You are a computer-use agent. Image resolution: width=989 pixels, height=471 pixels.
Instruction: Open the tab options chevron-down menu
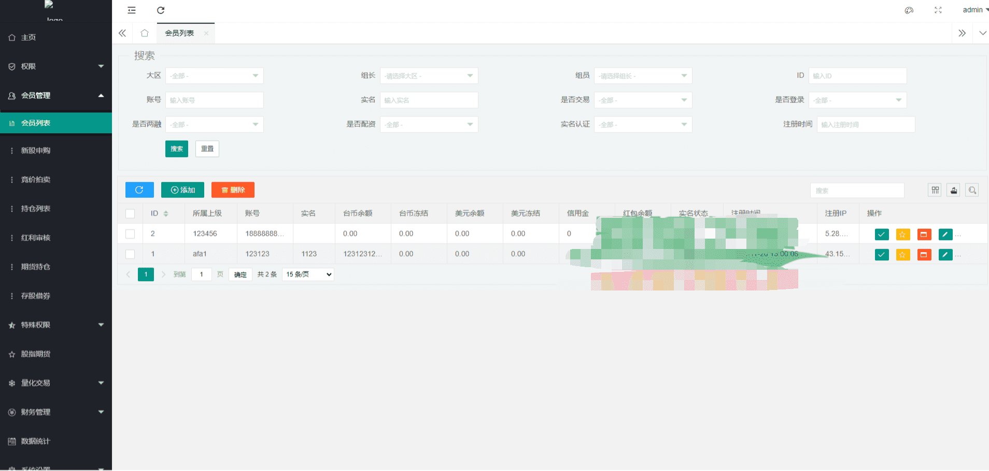tap(983, 33)
